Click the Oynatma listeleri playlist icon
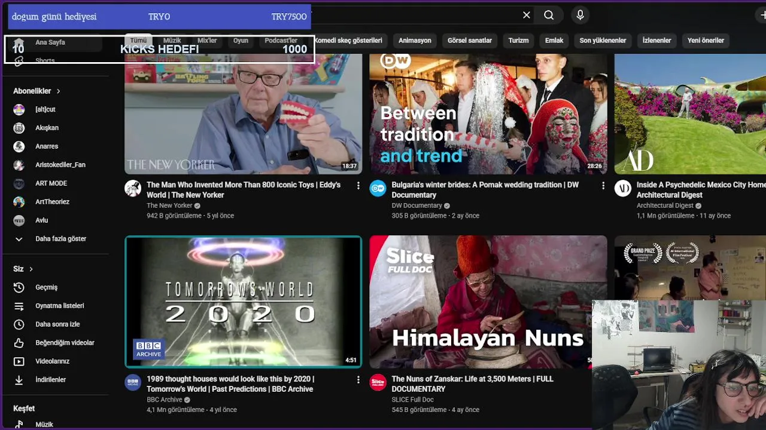 coord(19,306)
